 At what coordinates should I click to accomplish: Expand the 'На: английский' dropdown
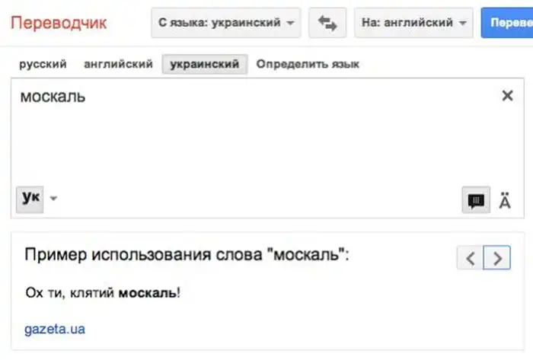pos(413,23)
